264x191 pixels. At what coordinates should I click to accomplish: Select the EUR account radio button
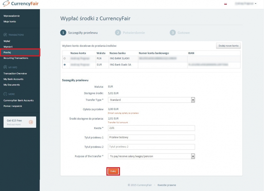[65, 65]
